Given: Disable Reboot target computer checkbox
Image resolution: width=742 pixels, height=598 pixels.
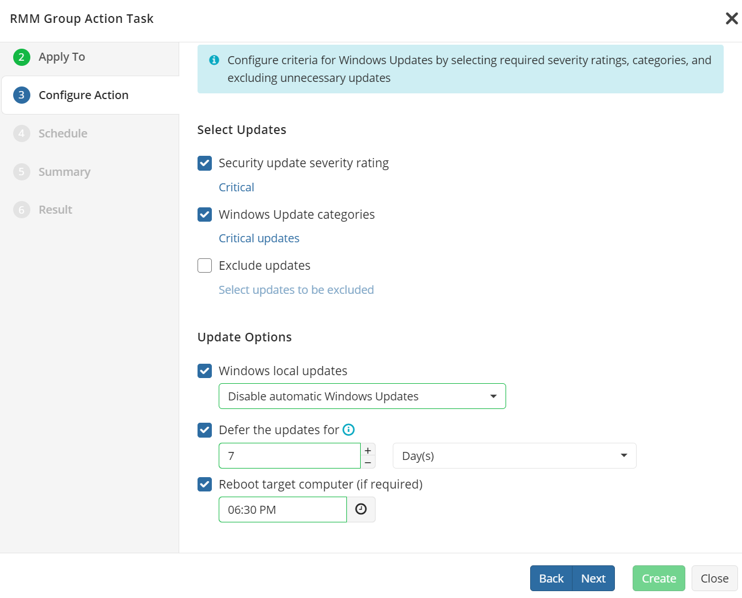Looking at the screenshot, I should coord(205,485).
